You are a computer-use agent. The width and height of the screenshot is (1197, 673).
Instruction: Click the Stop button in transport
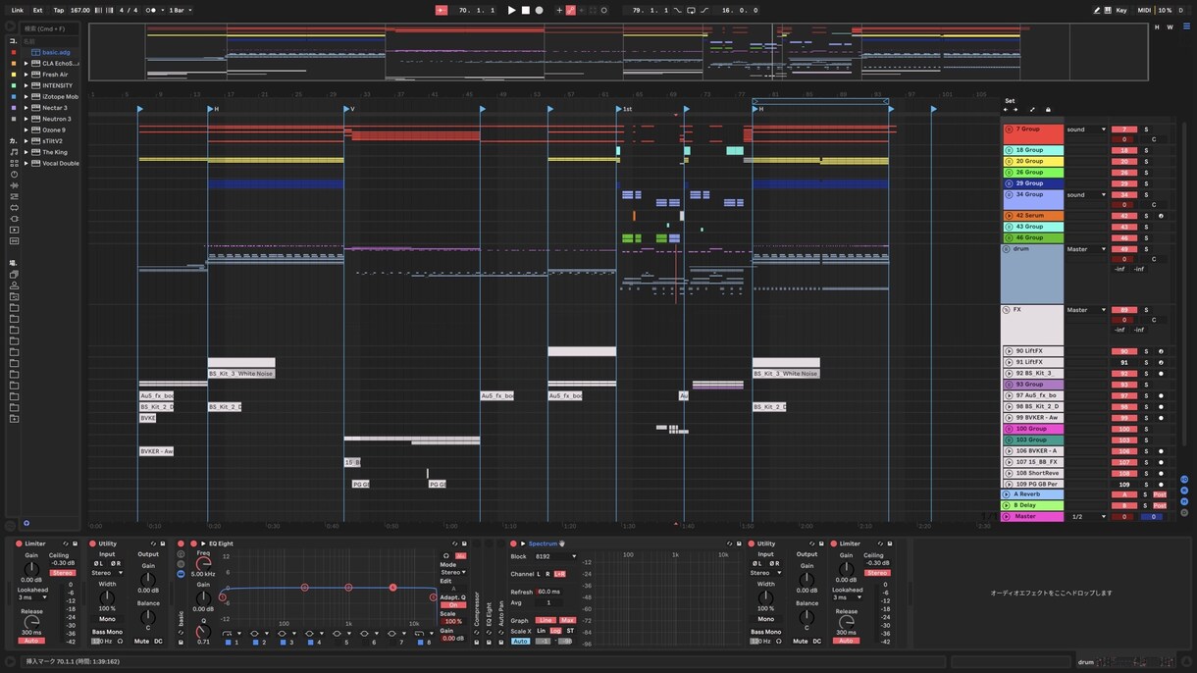[525, 10]
